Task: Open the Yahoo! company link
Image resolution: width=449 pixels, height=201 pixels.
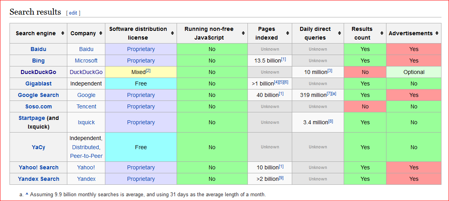Action: [86, 167]
